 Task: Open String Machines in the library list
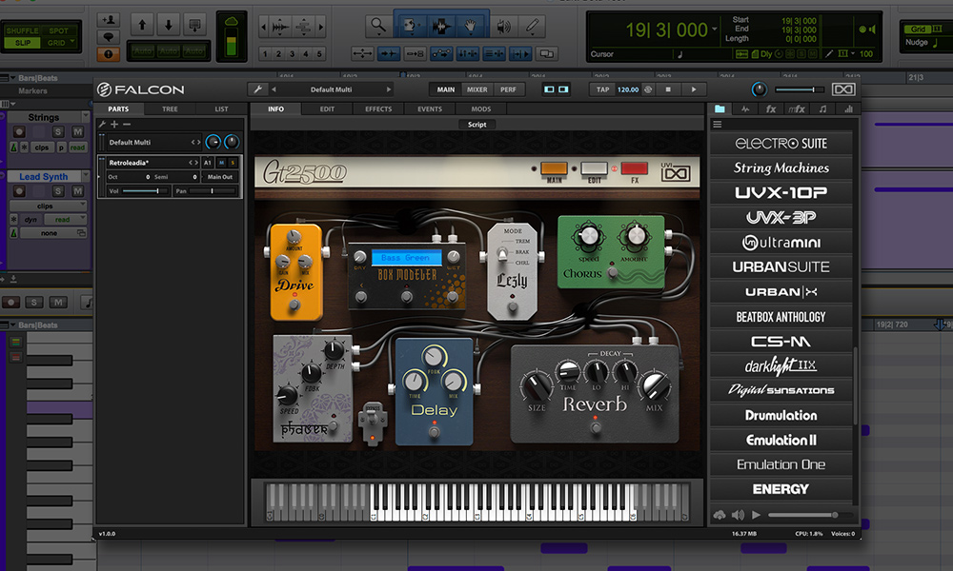(781, 168)
